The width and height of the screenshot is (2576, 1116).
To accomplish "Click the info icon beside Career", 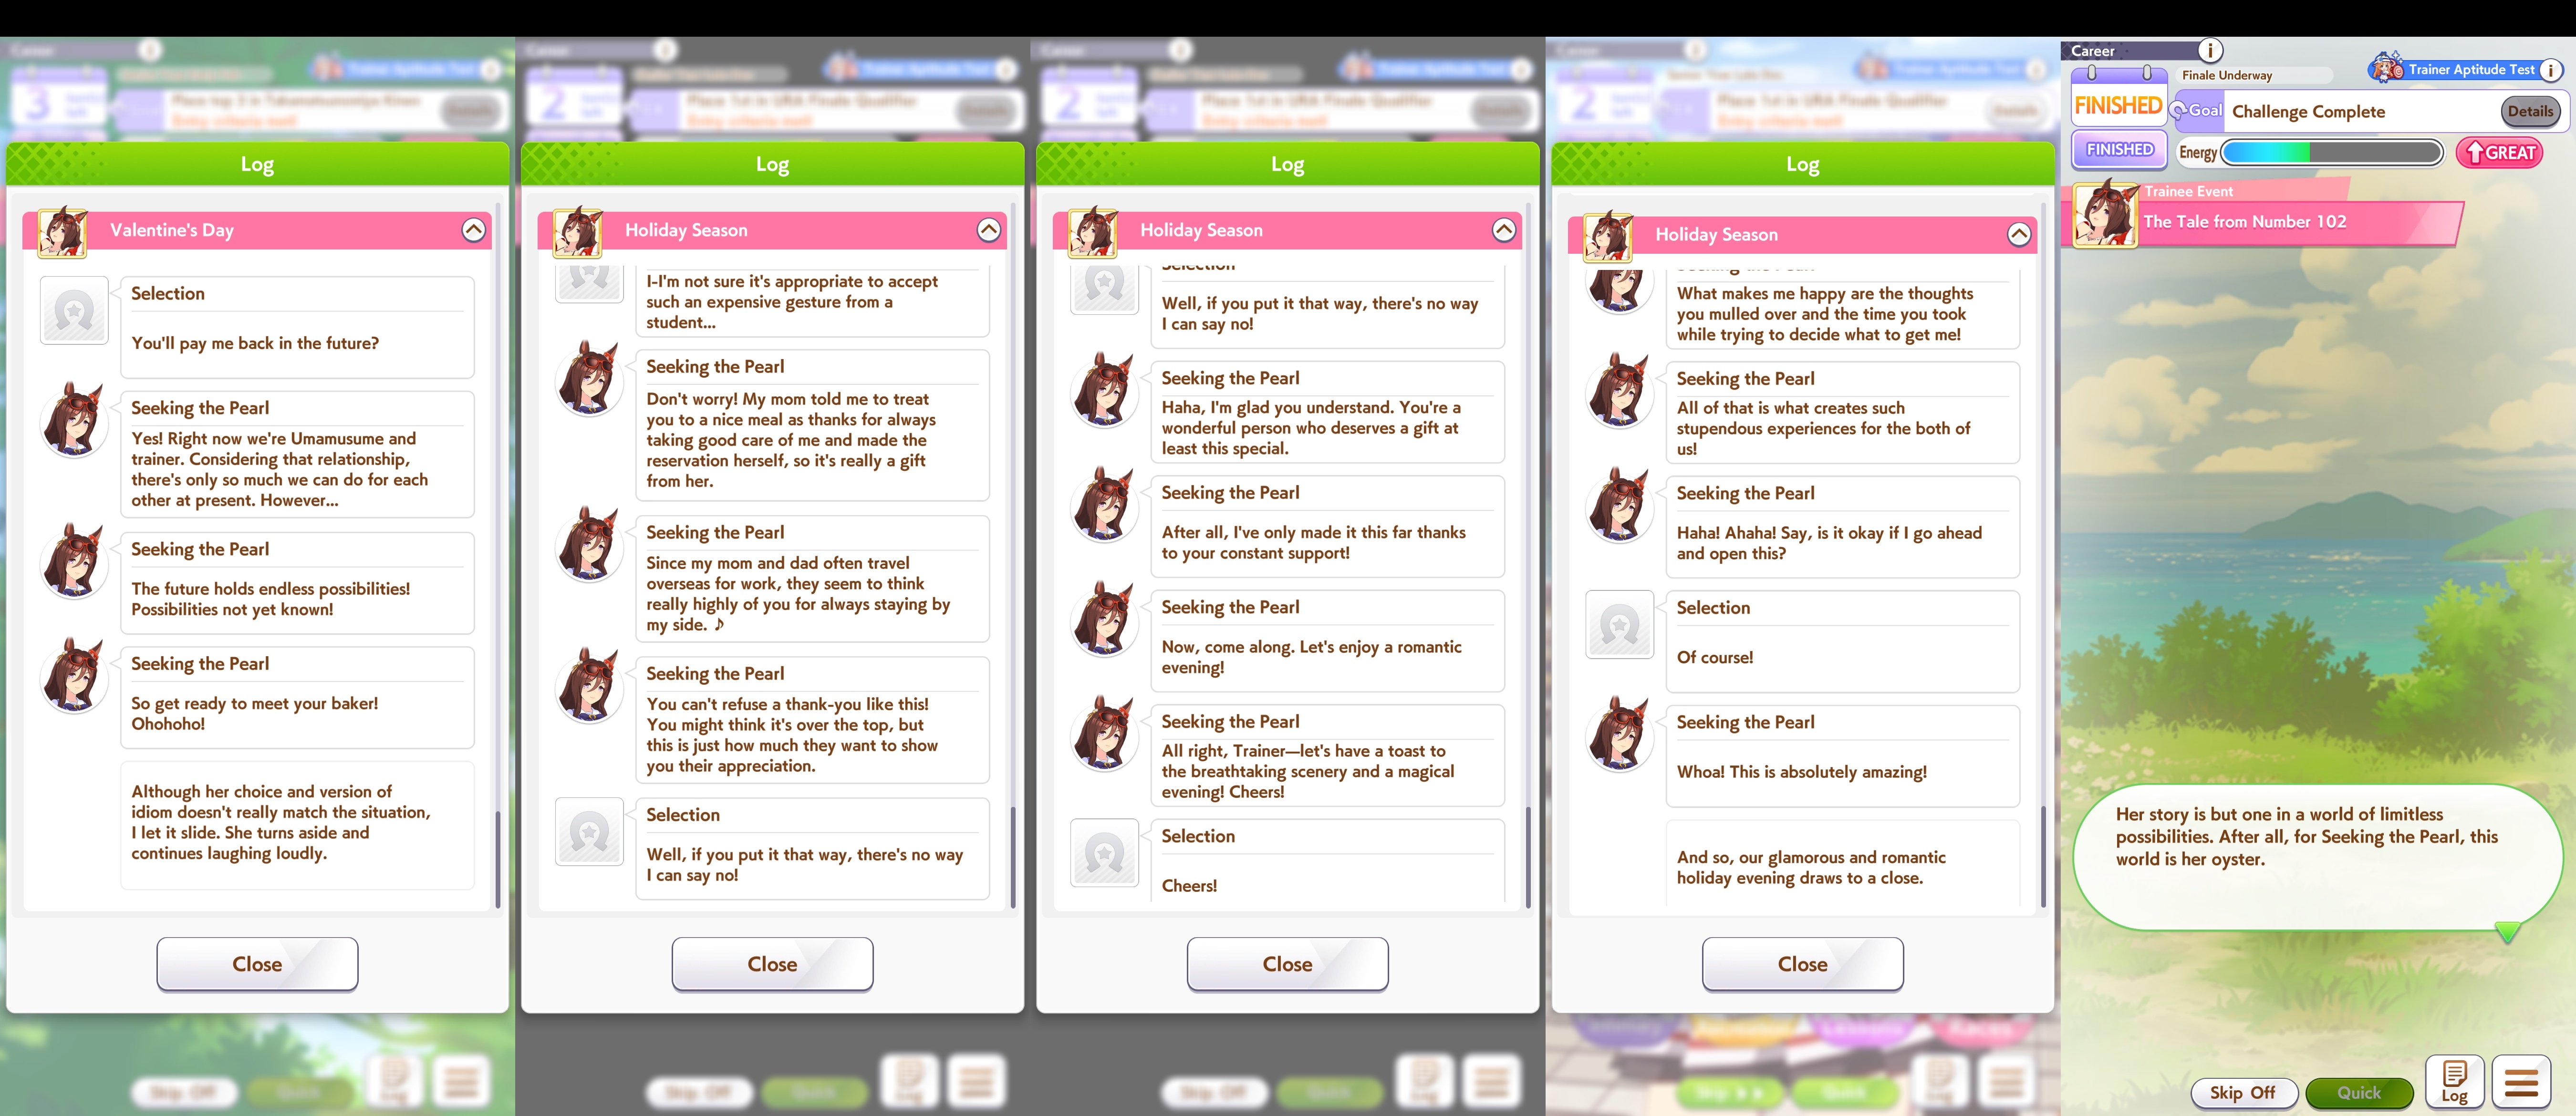I will pyautogui.click(x=2209, y=50).
